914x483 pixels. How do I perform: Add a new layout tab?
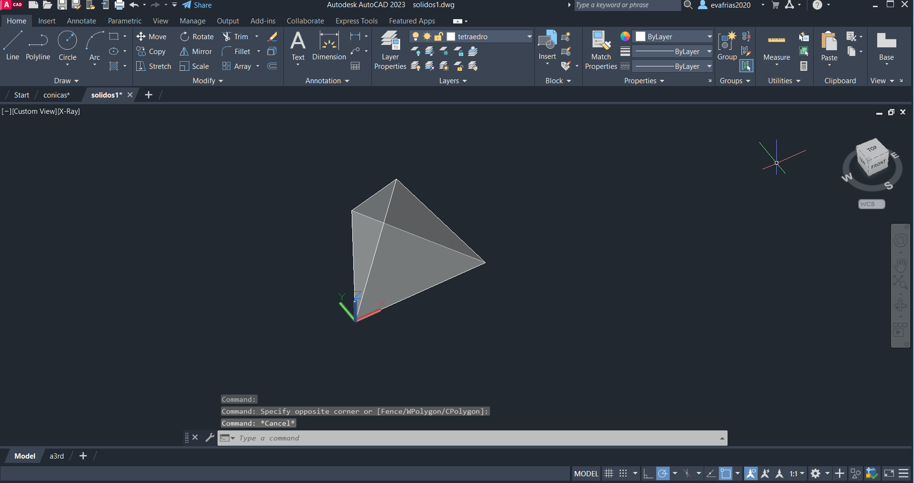83,456
